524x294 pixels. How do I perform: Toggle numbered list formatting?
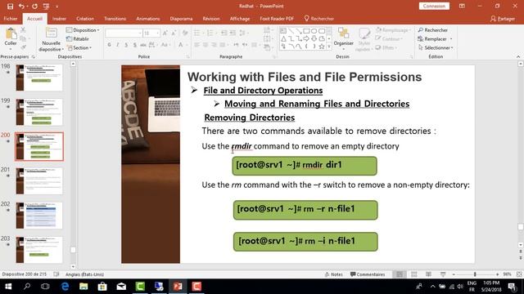coord(210,33)
